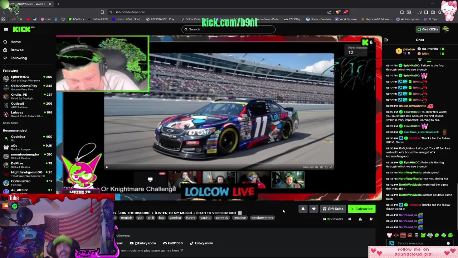Open CookSux recommended channel

(28, 138)
